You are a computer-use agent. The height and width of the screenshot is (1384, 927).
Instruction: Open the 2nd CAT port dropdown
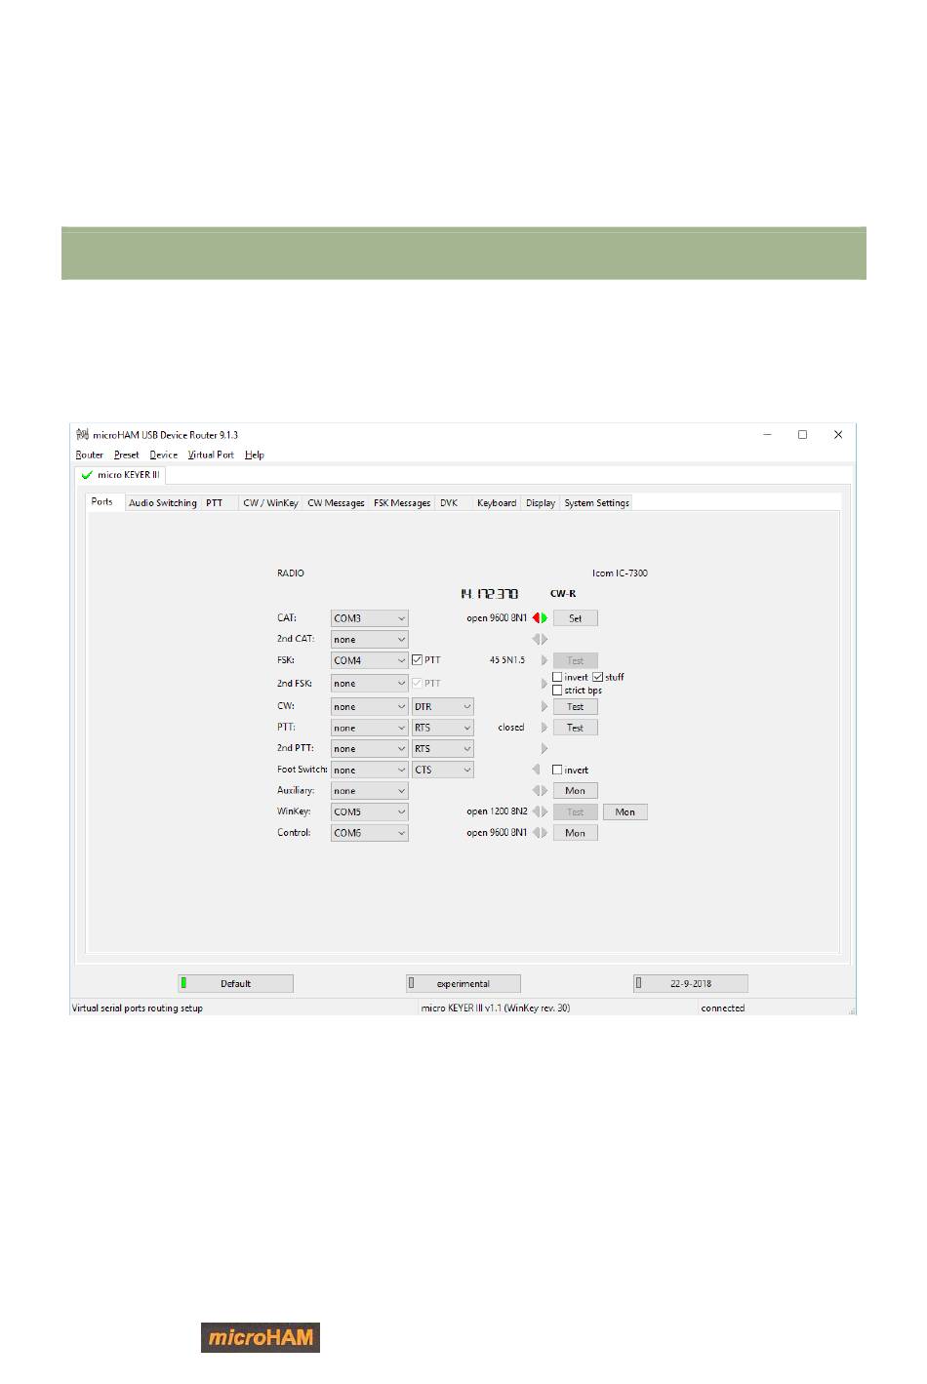click(369, 640)
